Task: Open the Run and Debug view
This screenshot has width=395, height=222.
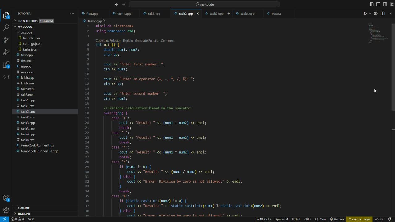Action: [6, 52]
